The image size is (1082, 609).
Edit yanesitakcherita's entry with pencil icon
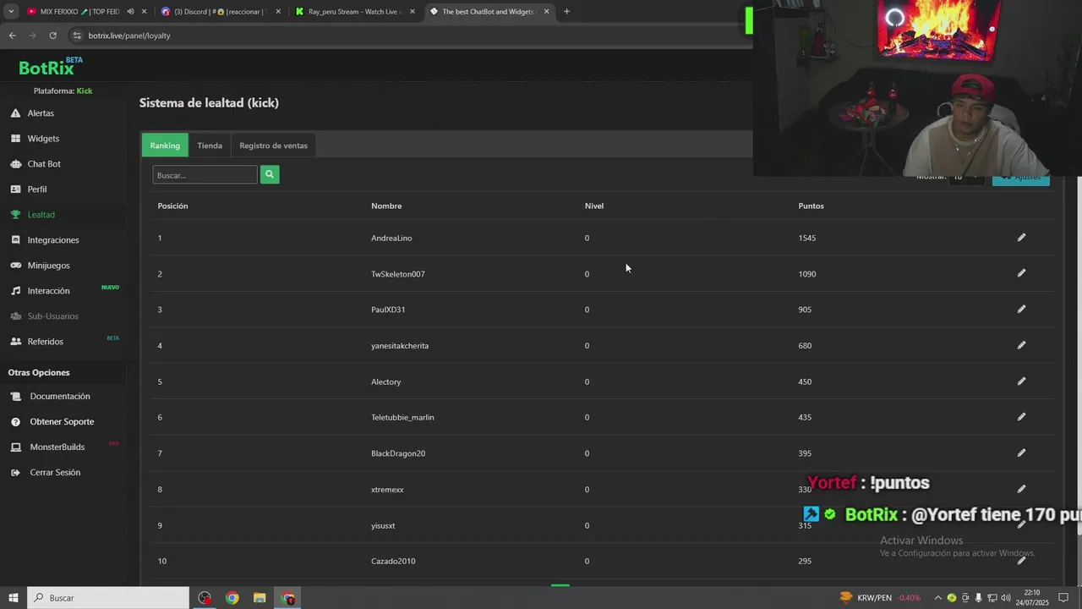1021,345
